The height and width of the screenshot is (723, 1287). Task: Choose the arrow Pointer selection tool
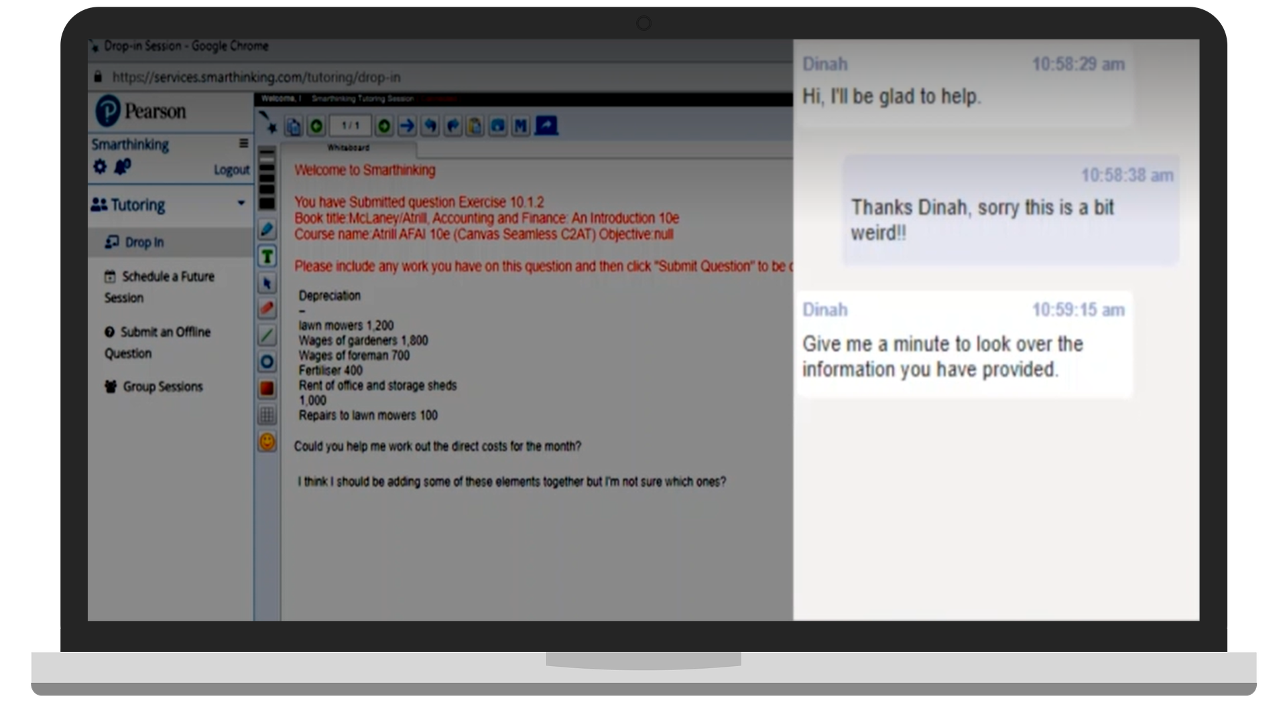267,283
